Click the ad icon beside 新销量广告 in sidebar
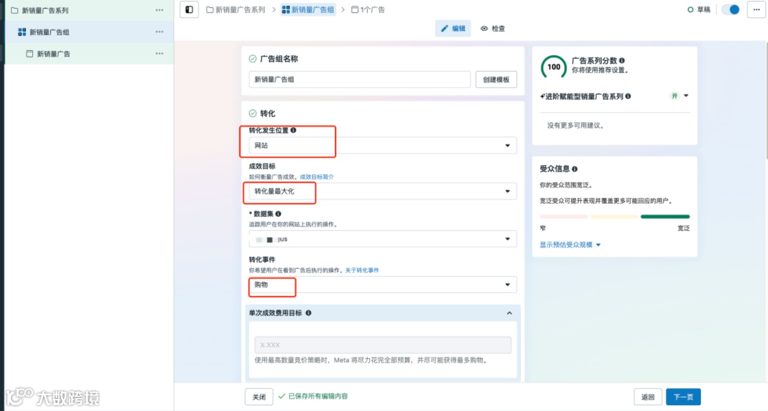Image resolution: width=768 pixels, height=411 pixels. pos(29,54)
